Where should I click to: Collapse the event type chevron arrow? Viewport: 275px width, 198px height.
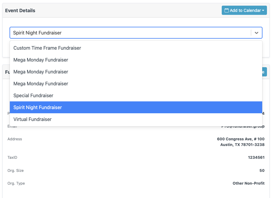click(x=257, y=33)
